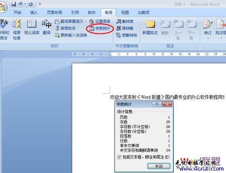Switch to 视图 tab
This screenshot has width=226, height=173.
(125, 13)
